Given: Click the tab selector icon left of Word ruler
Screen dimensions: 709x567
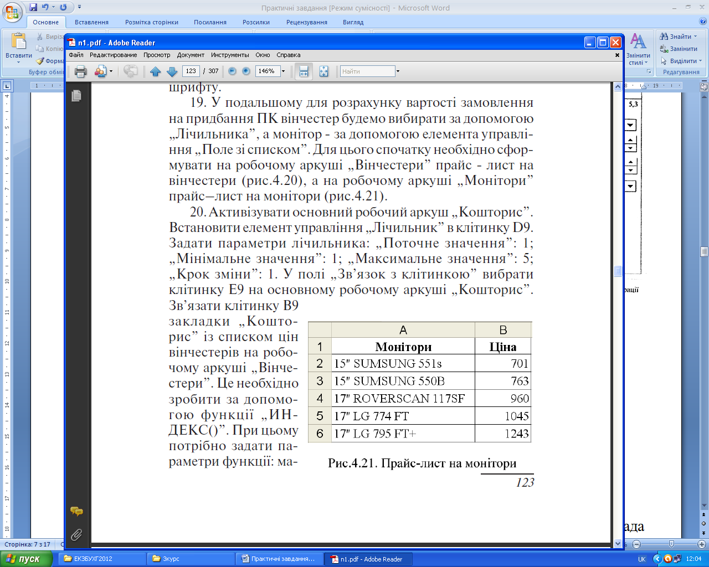Looking at the screenshot, I should pos(7,86).
